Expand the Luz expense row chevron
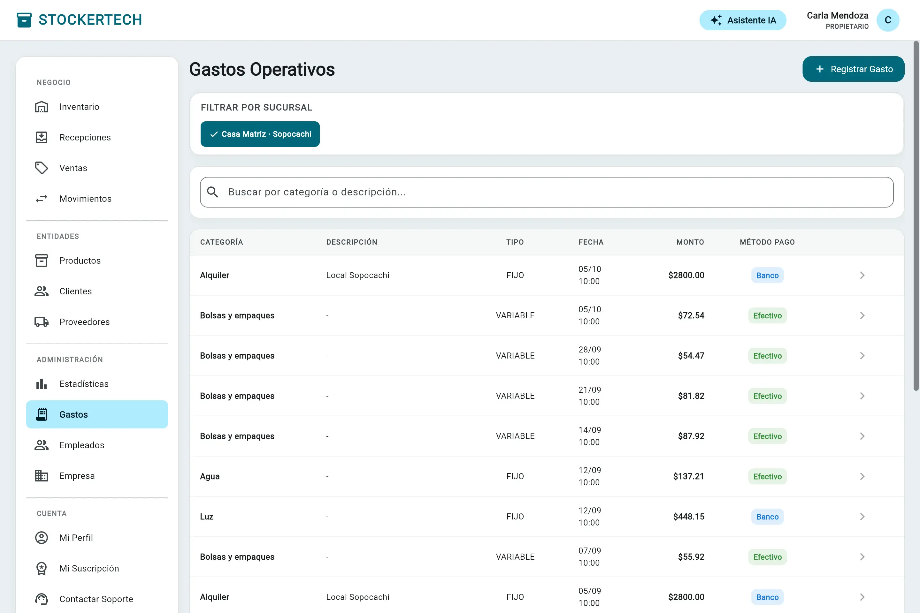 pos(862,517)
